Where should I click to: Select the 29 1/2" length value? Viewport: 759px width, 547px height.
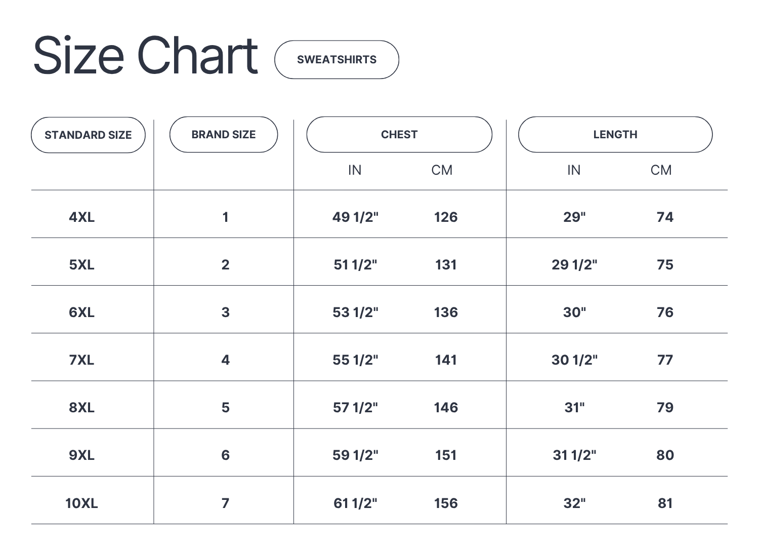click(574, 265)
